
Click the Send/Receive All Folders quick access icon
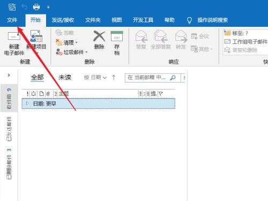[12, 7]
